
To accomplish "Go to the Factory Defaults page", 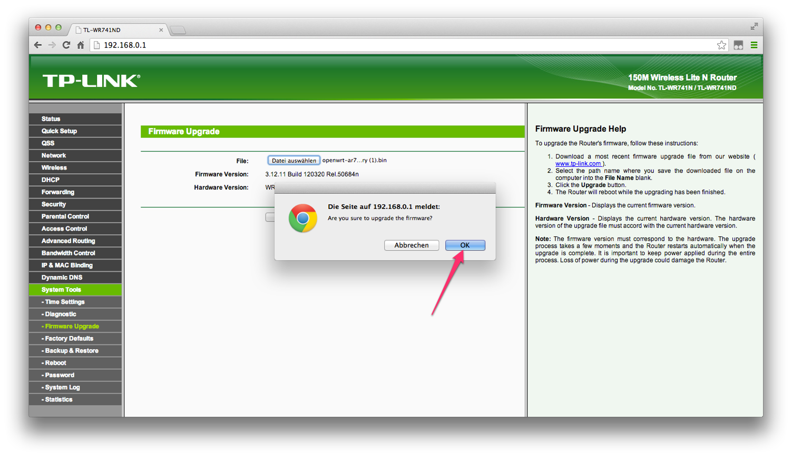I will (69, 339).
